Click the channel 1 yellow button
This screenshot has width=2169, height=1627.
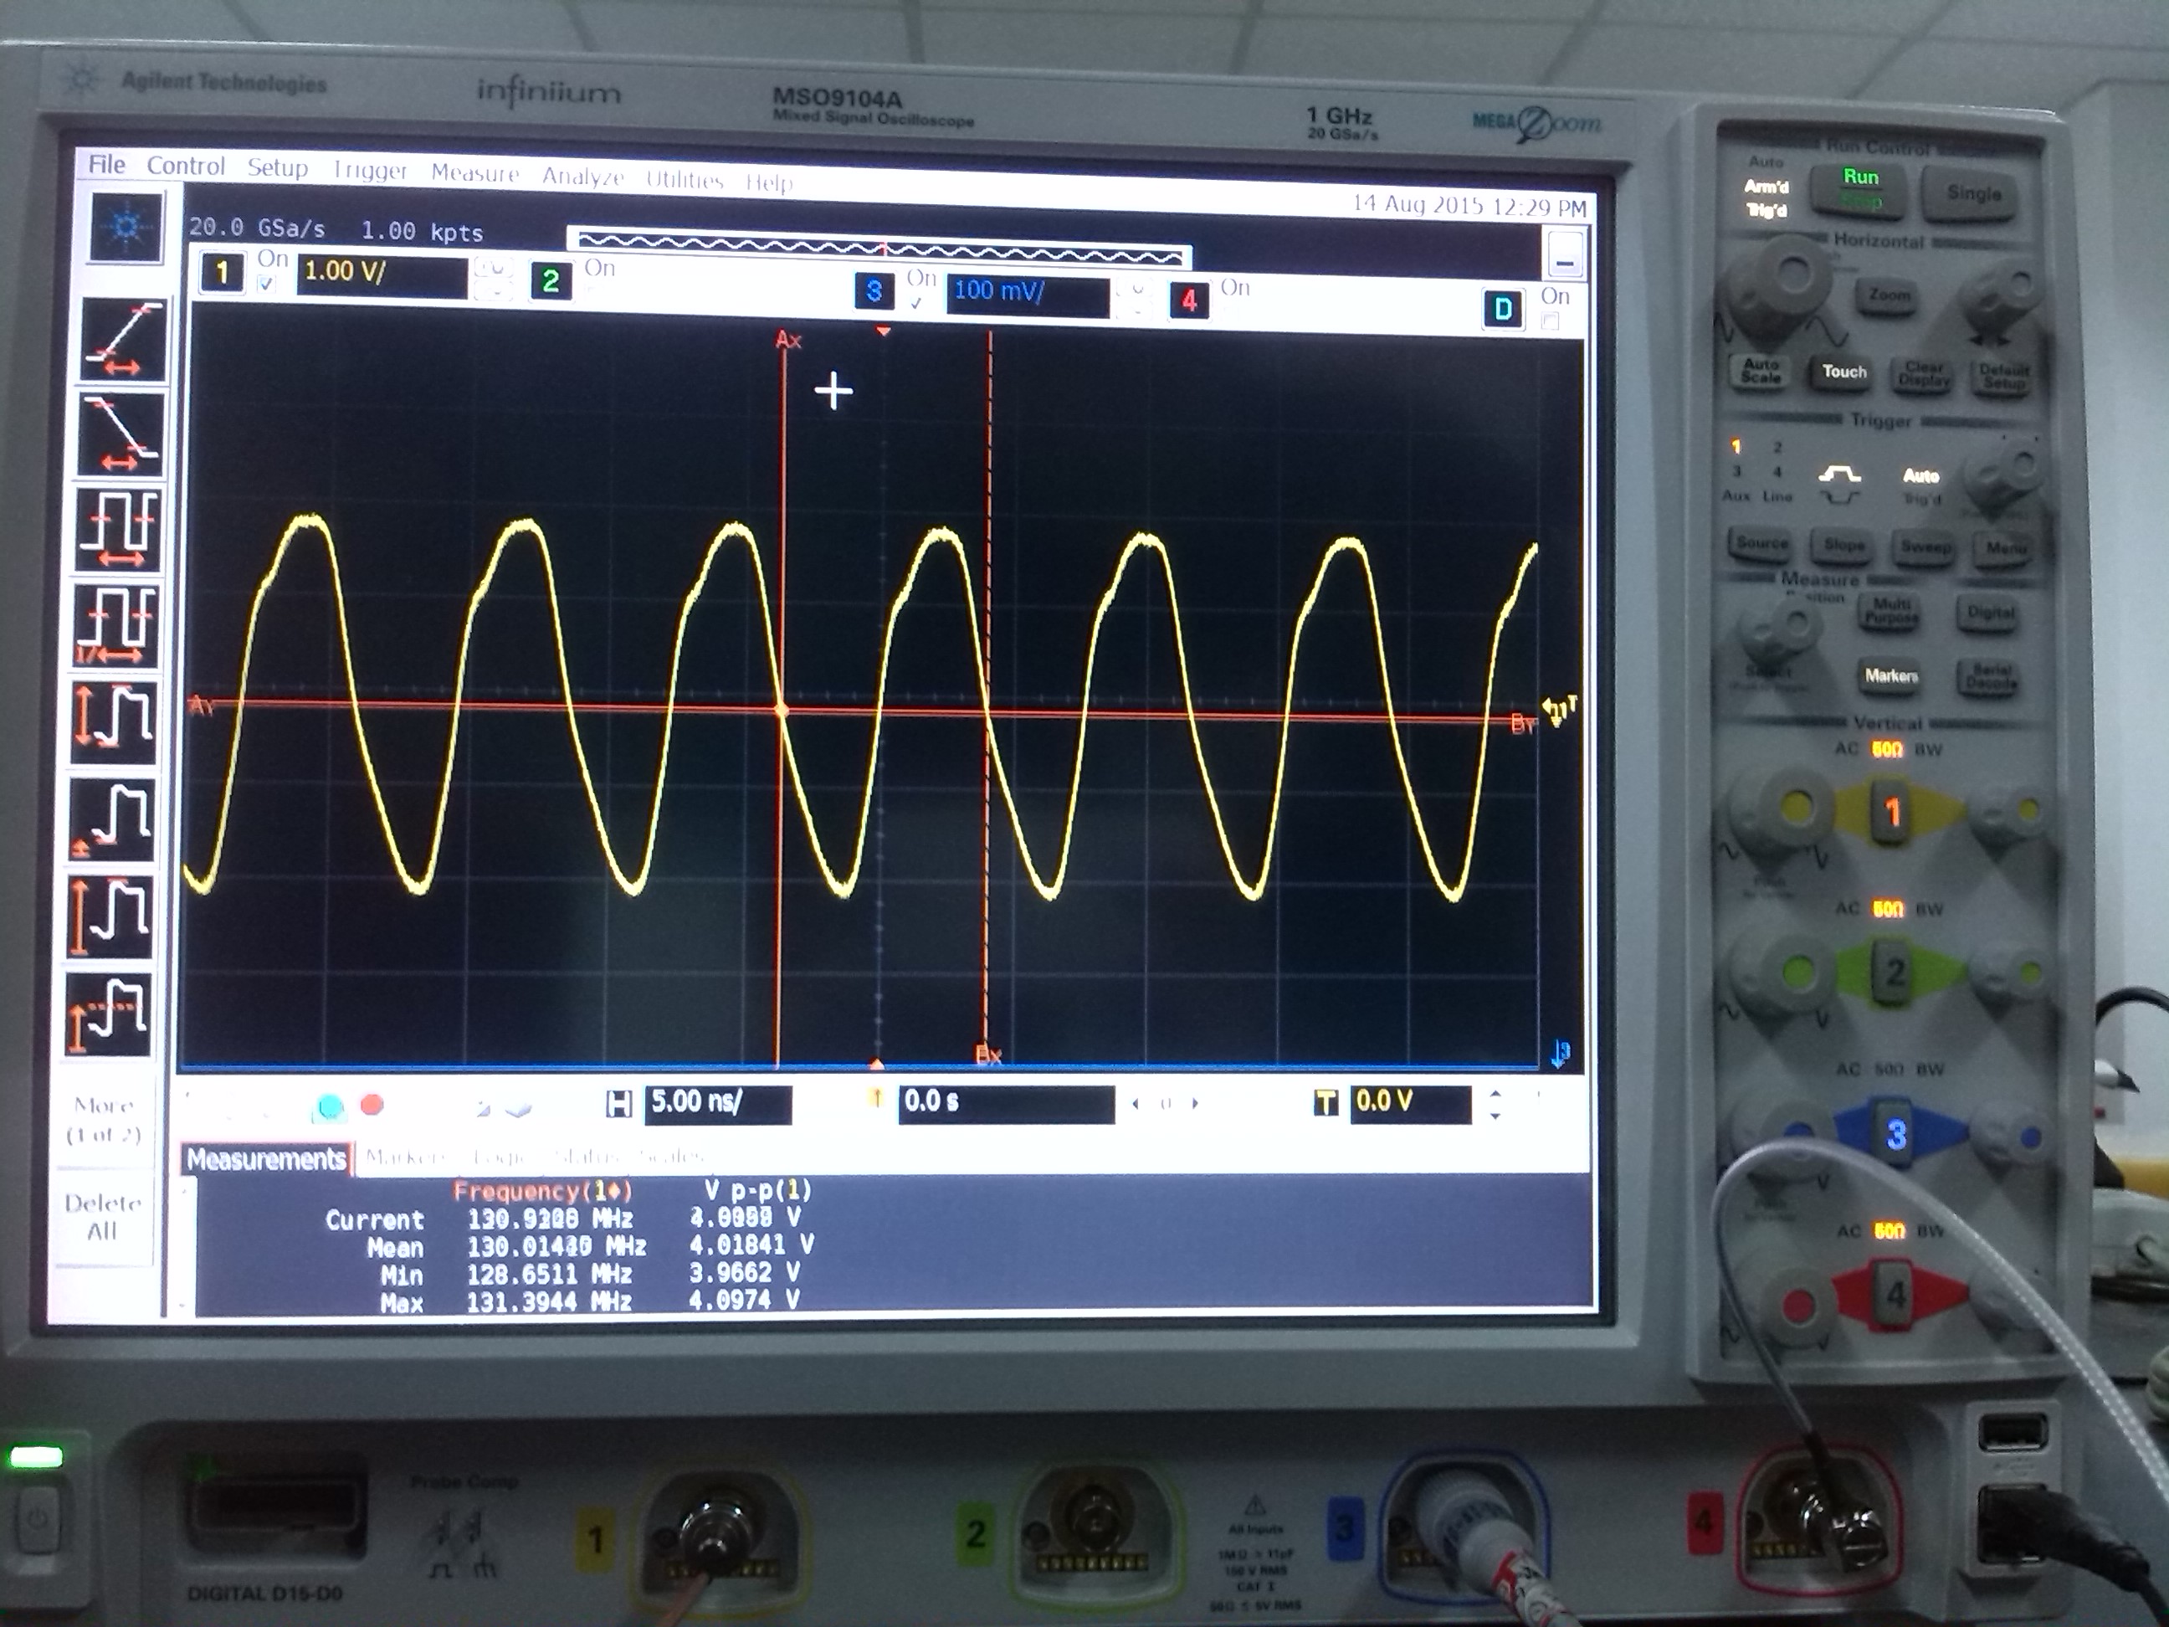point(223,272)
